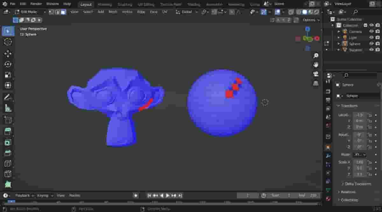Click the pan view hand icon

point(316,65)
